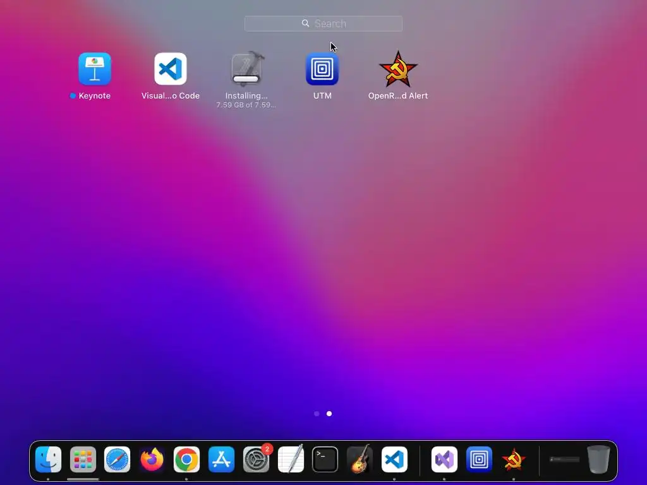This screenshot has width=647, height=485.
Task: Select the second Launchpad page dot
Action: [329, 414]
